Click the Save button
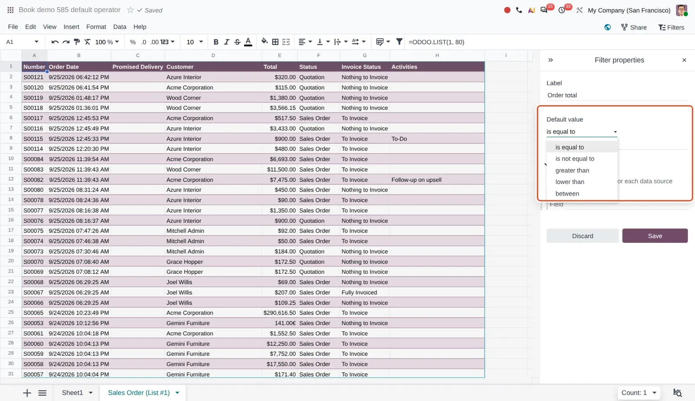Image resolution: width=695 pixels, height=401 pixels. click(x=655, y=236)
